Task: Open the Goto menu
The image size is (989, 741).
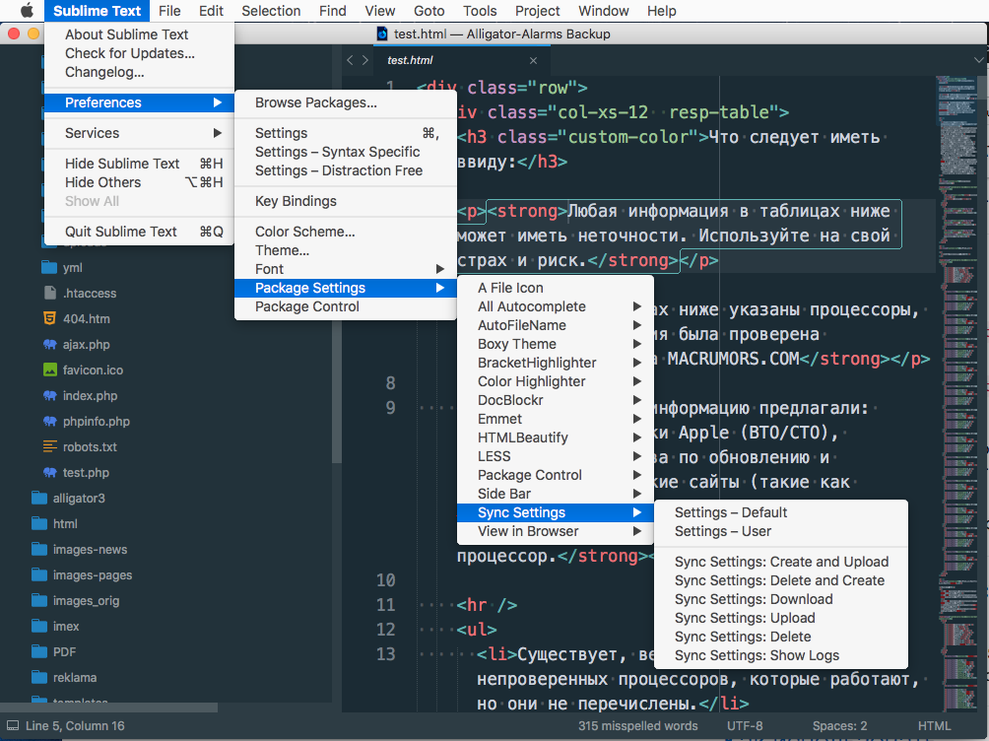Action: coord(429,11)
